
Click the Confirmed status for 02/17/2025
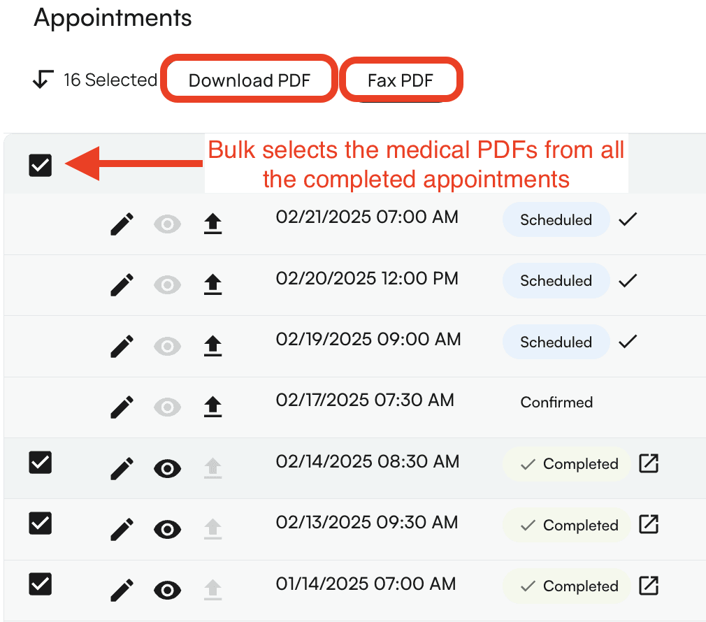(556, 403)
